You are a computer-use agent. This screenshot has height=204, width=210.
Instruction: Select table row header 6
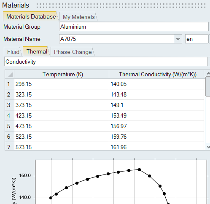click(10, 137)
